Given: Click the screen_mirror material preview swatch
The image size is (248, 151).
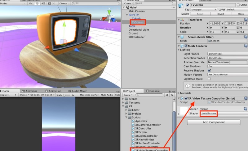Looking at the screenshot, I should click(184, 111).
